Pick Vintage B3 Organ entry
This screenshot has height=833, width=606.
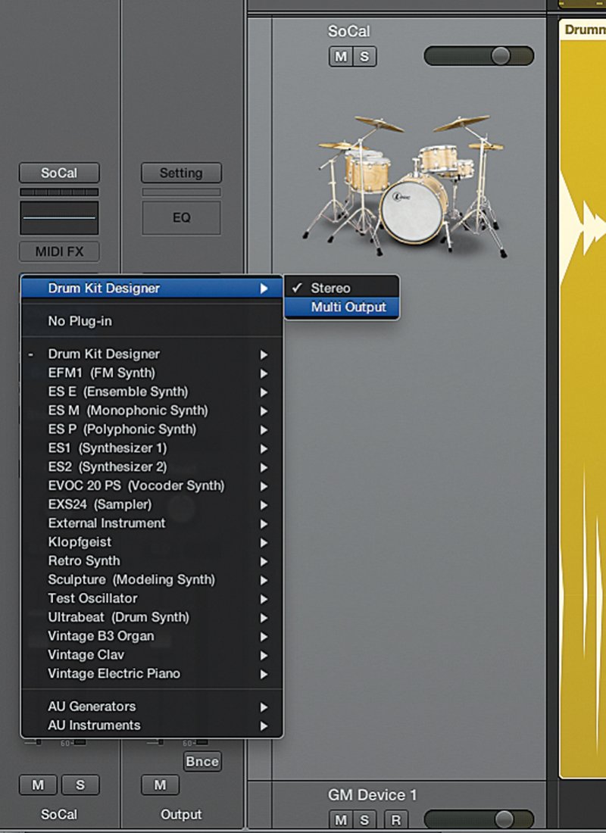click(x=151, y=636)
